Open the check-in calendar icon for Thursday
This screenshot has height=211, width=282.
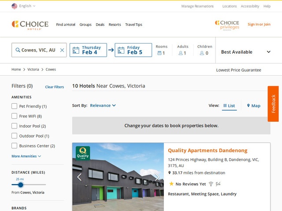[76, 50]
